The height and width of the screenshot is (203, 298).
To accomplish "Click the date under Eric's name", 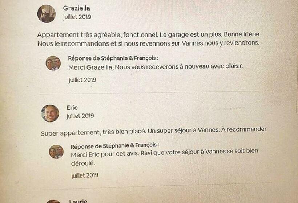I will click(80, 116).
